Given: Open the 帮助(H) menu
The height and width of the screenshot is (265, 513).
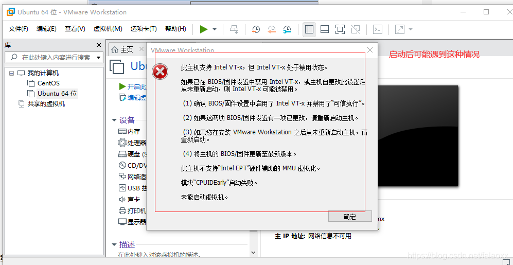Looking at the screenshot, I should coord(175,29).
